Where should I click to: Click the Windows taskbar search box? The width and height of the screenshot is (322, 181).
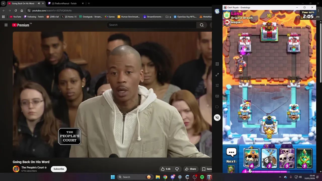coord(135,177)
